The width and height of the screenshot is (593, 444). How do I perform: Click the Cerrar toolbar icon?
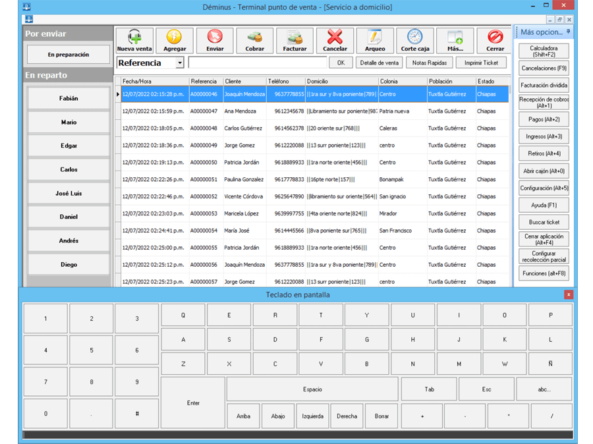pos(495,40)
